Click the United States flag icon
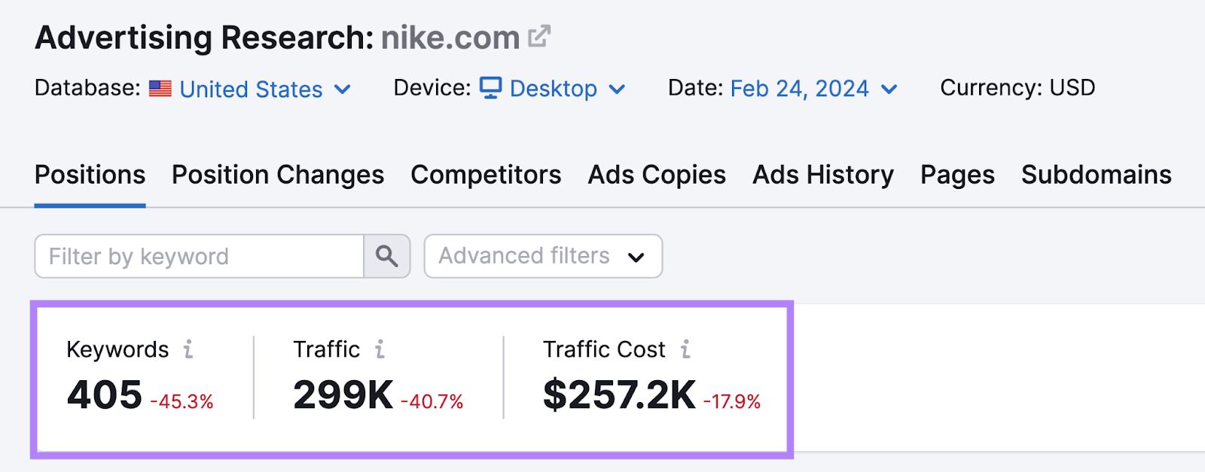 160,89
